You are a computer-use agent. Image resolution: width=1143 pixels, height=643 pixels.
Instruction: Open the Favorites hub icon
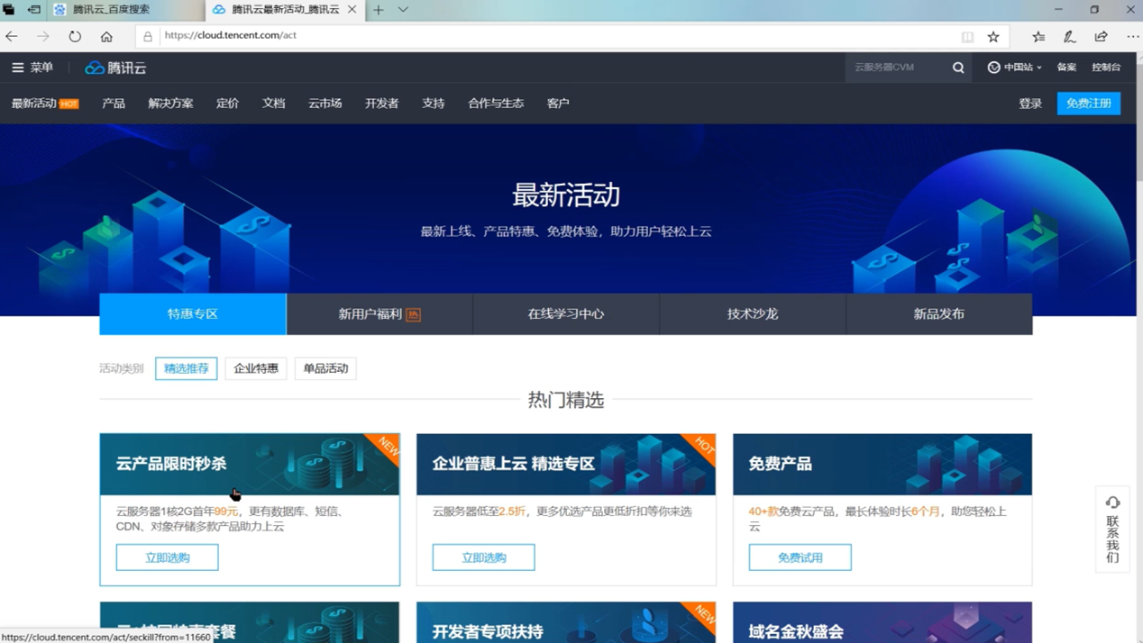tap(1038, 36)
